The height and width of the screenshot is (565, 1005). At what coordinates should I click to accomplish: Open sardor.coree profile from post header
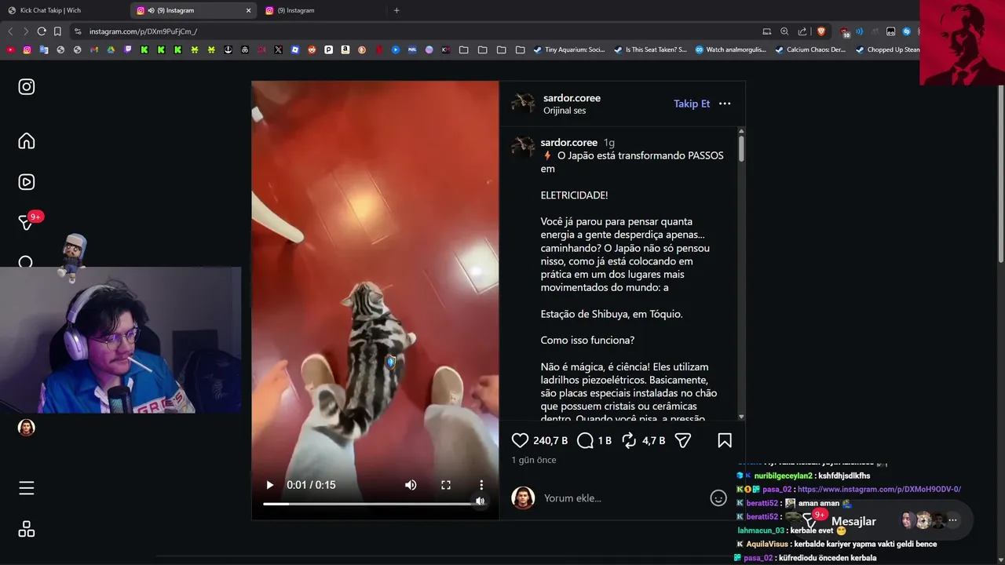tap(572, 98)
